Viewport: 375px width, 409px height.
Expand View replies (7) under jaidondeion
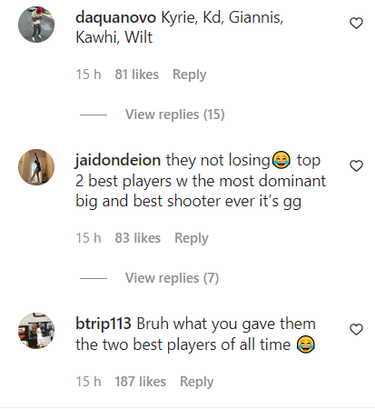click(x=172, y=278)
